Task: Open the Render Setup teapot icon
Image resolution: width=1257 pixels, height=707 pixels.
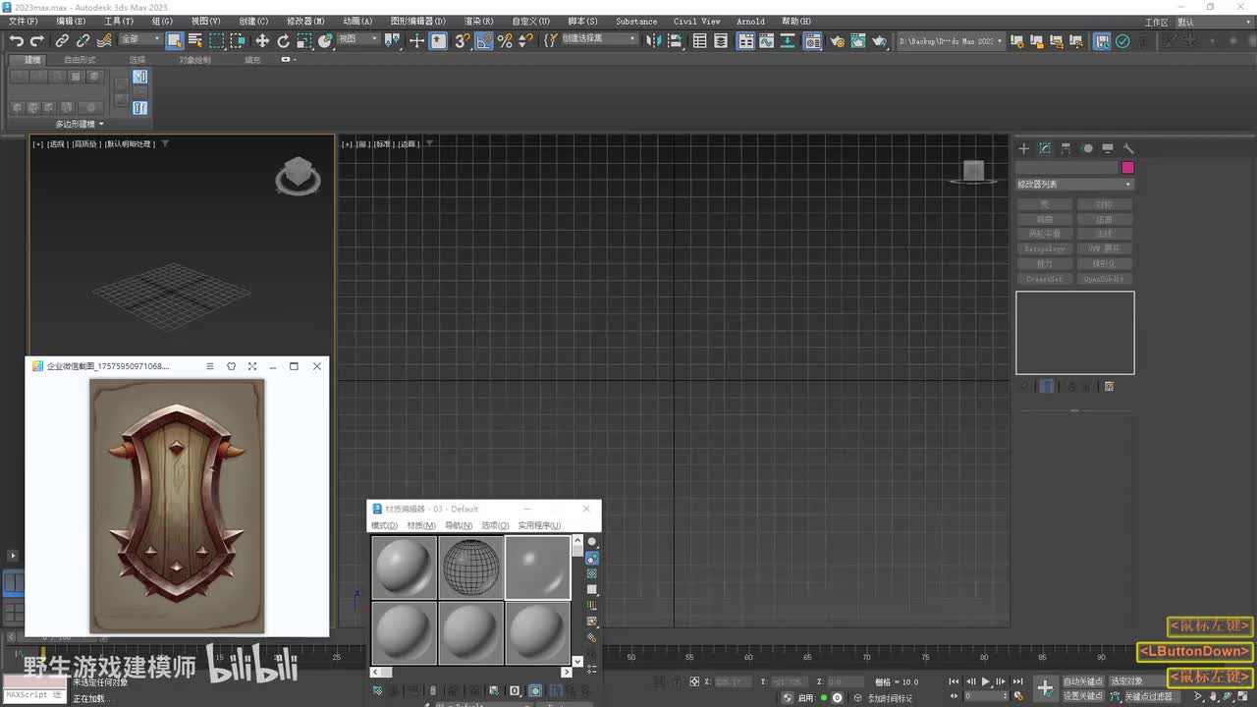Action: [837, 40]
